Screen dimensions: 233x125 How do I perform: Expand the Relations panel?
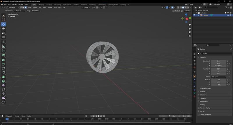pyautogui.click(x=202, y=92)
